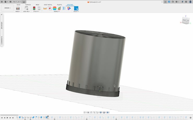Expand the UTILITY dropdown
Image resolution: width=193 pixels, height=120 pixels.
click(x=36, y=11)
